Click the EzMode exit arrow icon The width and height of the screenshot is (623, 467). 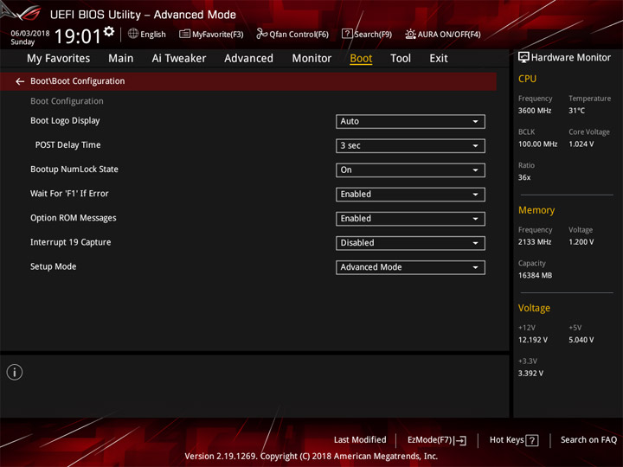pos(461,440)
